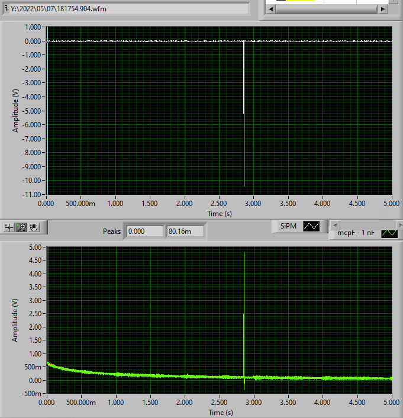
Task: Edit the -500m minimum on the amplitude axis
Action: point(33,394)
